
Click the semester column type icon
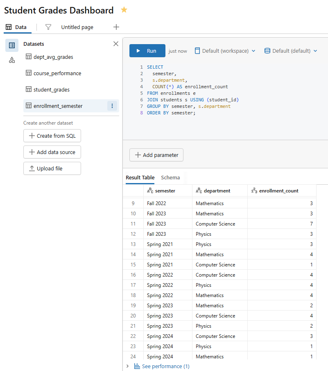[150, 190]
